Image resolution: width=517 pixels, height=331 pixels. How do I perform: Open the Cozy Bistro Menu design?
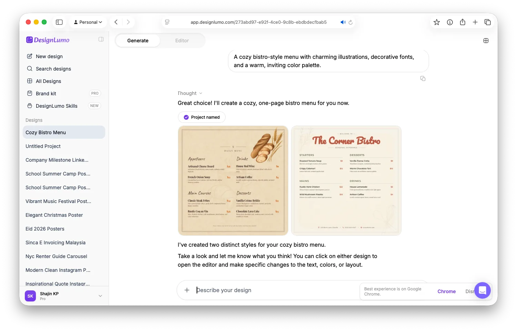coord(64,132)
